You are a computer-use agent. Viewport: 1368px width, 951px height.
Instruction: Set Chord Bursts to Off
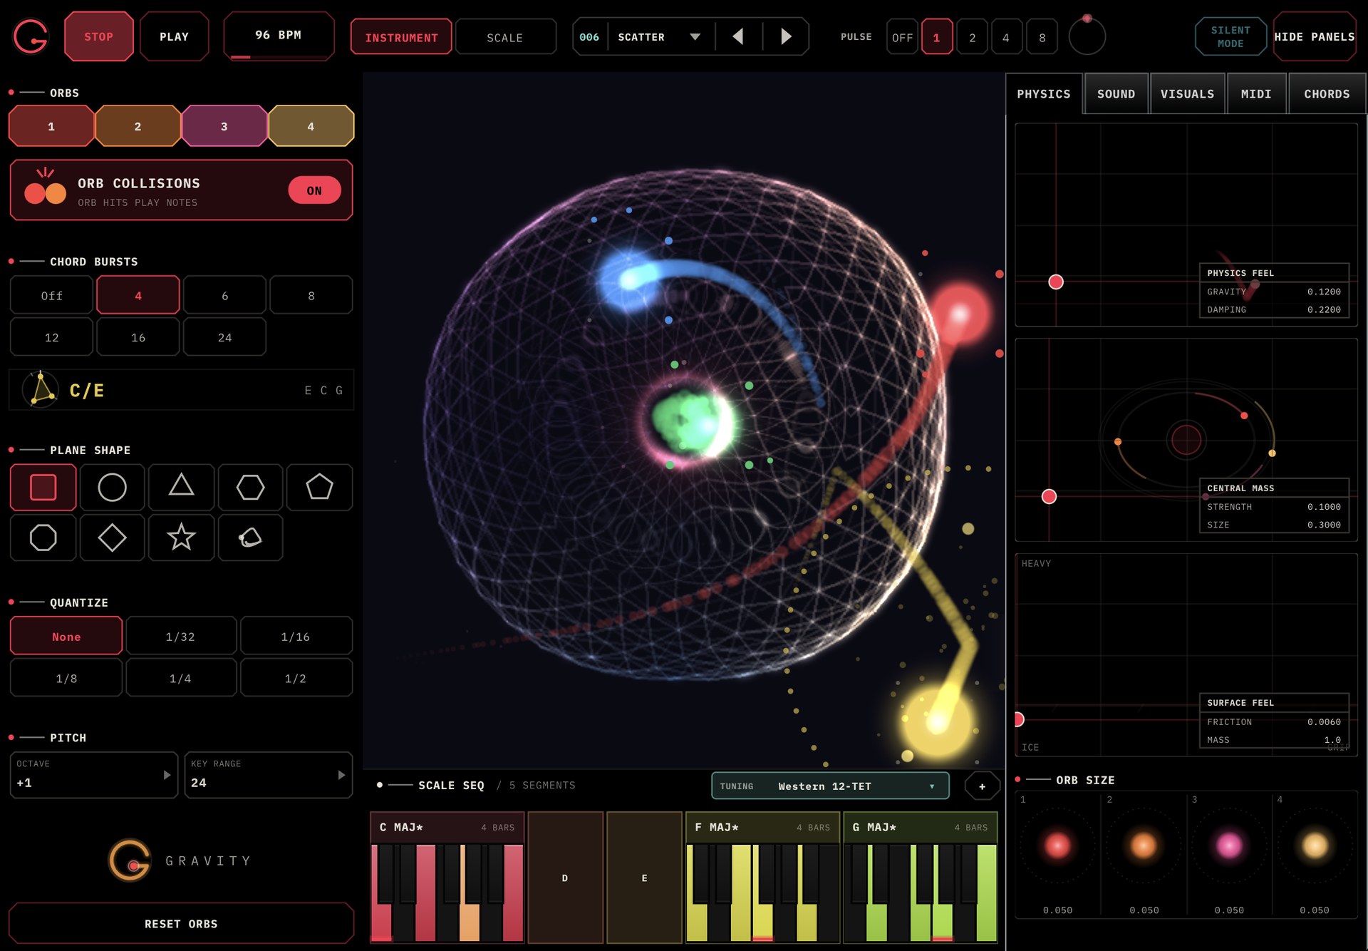(x=51, y=295)
